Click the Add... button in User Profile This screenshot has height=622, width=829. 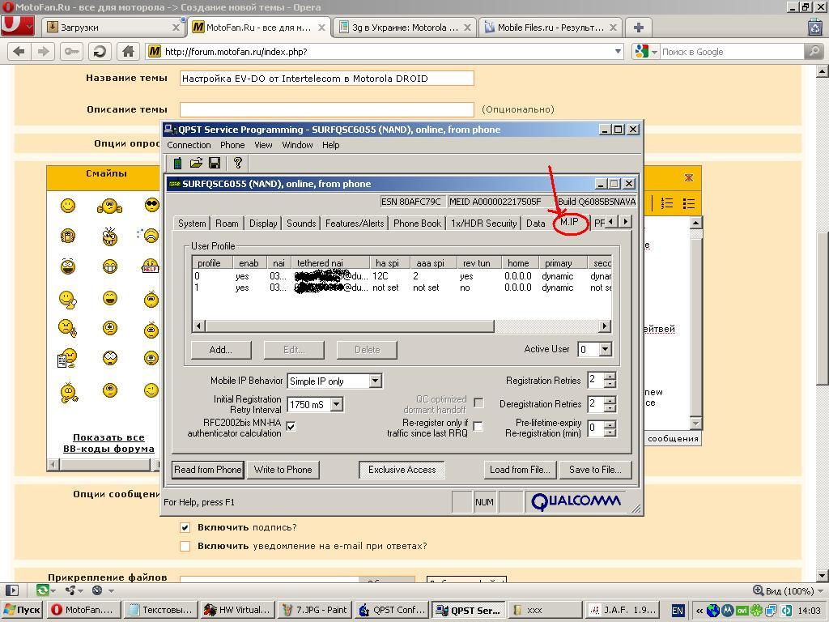point(221,350)
